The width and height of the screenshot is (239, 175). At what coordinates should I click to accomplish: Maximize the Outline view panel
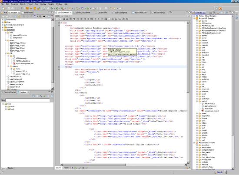52,92
